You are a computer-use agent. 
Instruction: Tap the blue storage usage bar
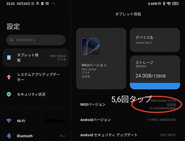point(155,86)
